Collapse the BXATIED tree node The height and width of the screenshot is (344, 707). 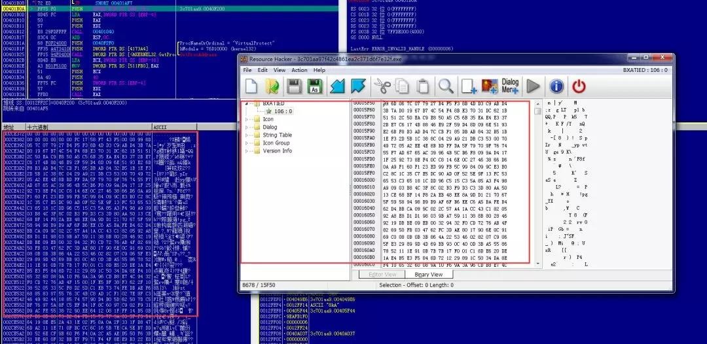coord(247,103)
